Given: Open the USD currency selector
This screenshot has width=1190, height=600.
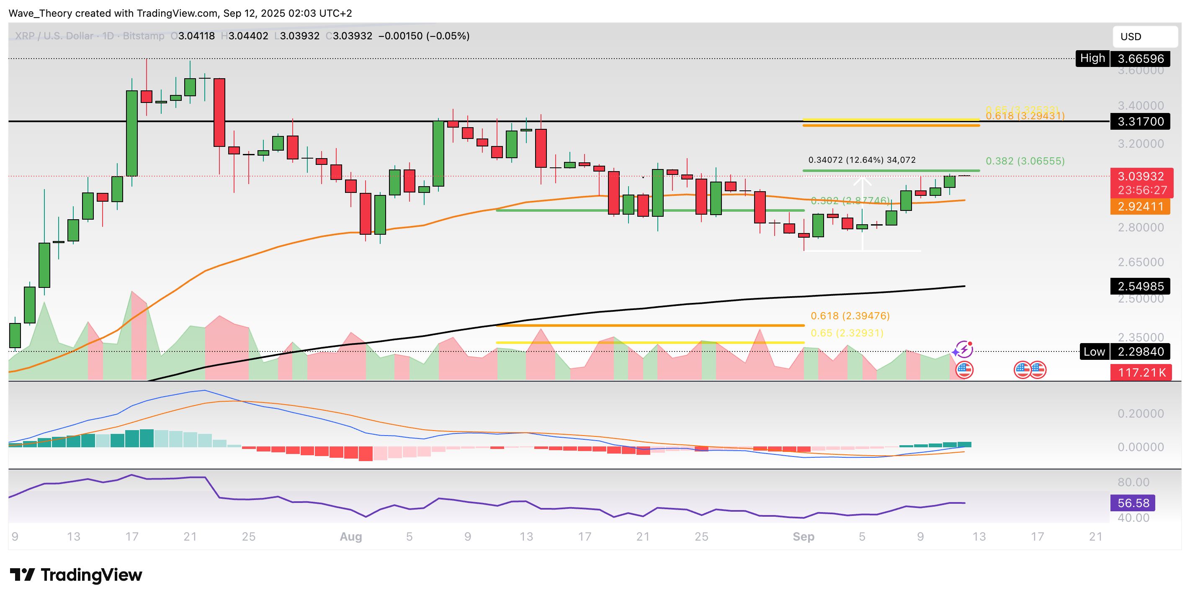Looking at the screenshot, I should [1145, 36].
